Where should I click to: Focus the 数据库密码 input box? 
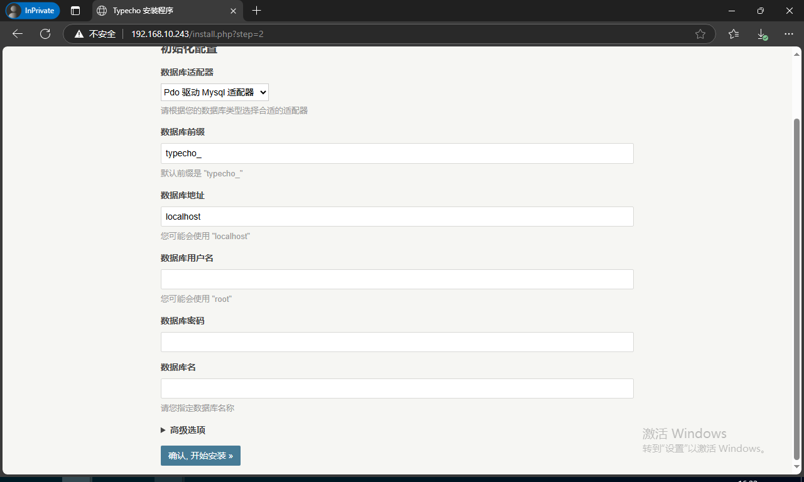(397, 342)
